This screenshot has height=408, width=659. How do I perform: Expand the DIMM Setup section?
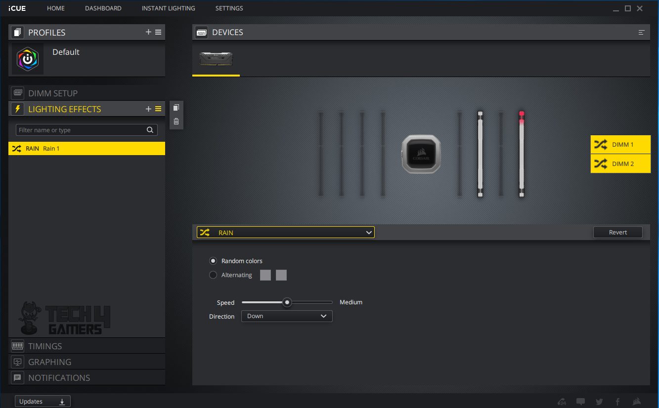[x=87, y=93]
